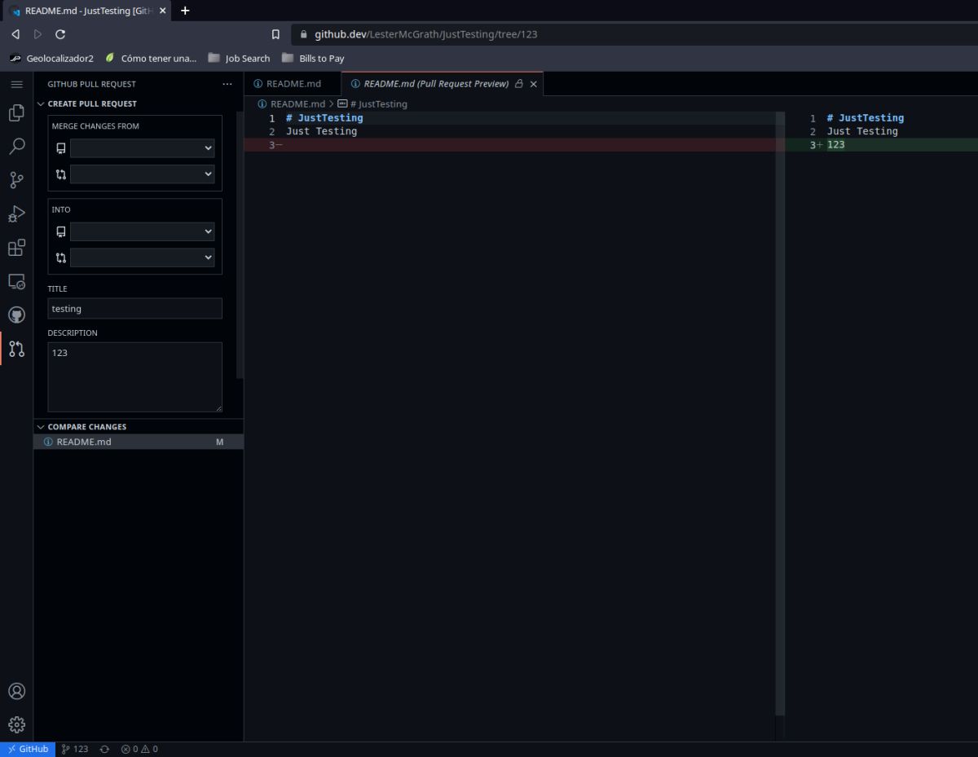Open the Search view
The width and height of the screenshot is (978, 757).
tap(16, 147)
